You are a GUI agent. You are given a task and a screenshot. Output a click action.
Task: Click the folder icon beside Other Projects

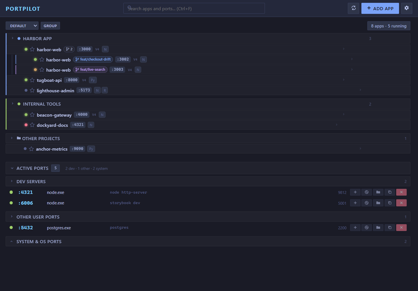[x=19, y=138]
